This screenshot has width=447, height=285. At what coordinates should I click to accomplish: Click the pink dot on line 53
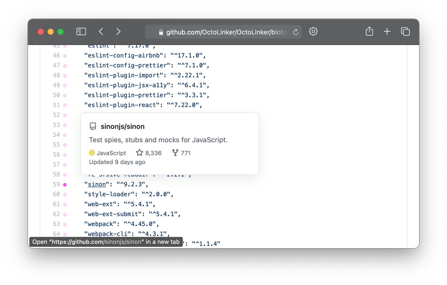[65, 125]
